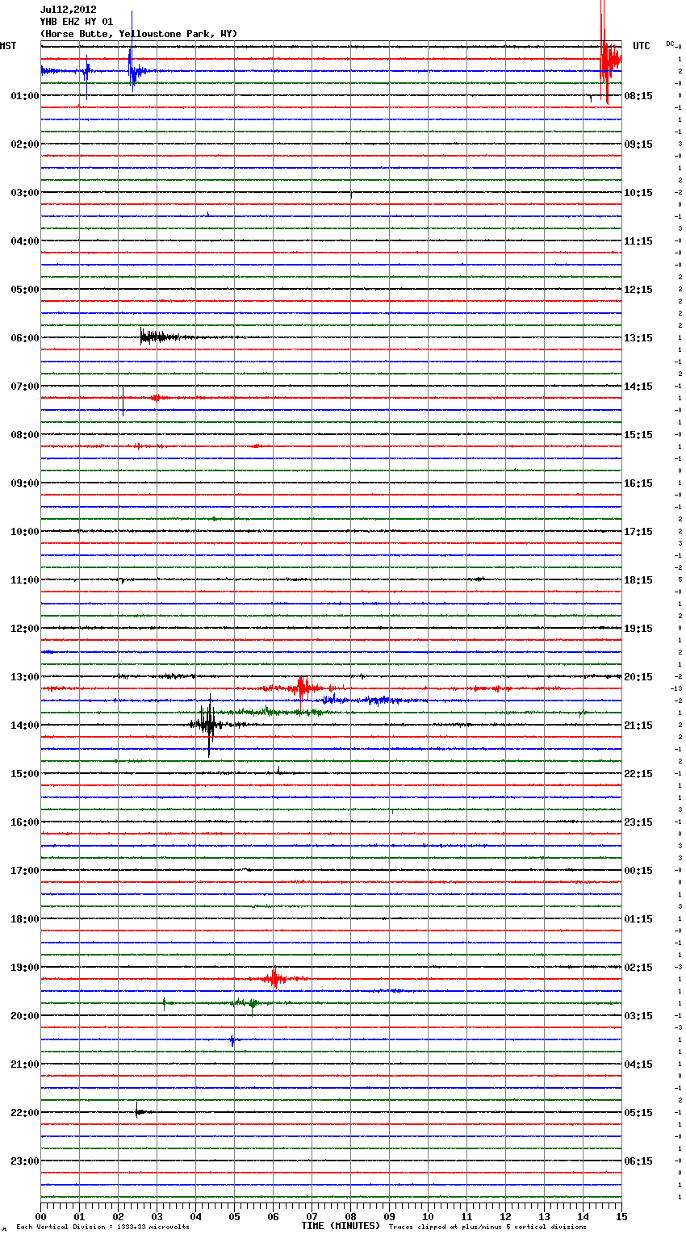Click minute tick 03 on the bottom axis
Screen dimensions: 686x1238
click(x=157, y=1216)
